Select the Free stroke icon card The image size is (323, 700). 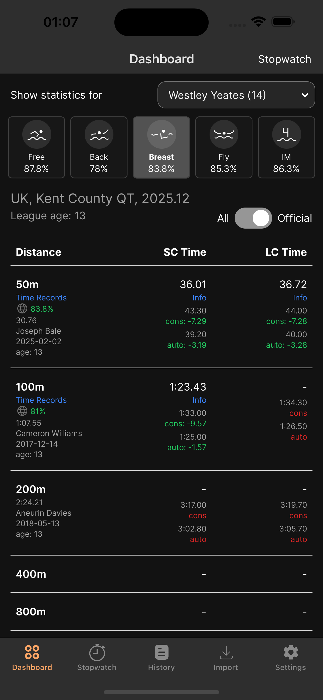[37, 147]
